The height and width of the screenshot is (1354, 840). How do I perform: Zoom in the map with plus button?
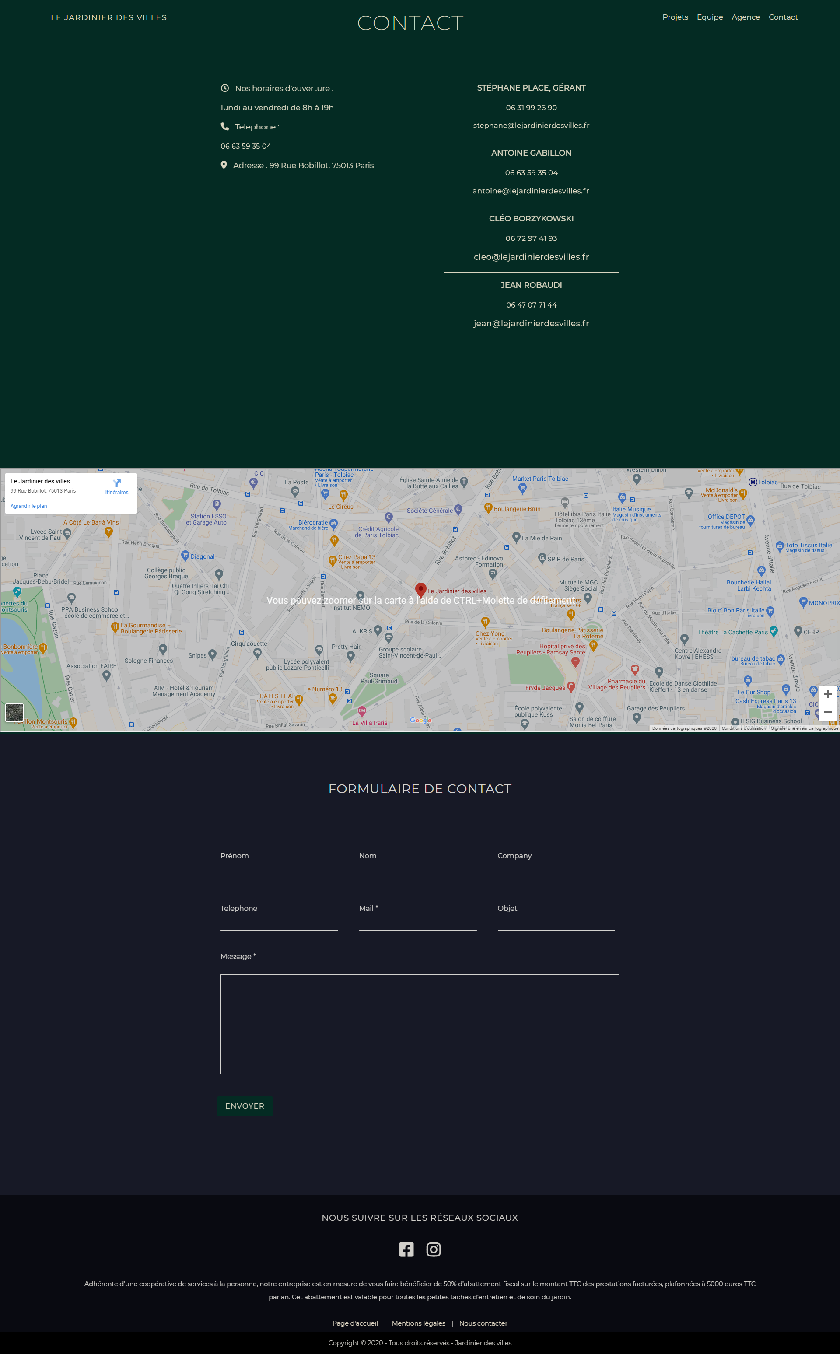(827, 694)
